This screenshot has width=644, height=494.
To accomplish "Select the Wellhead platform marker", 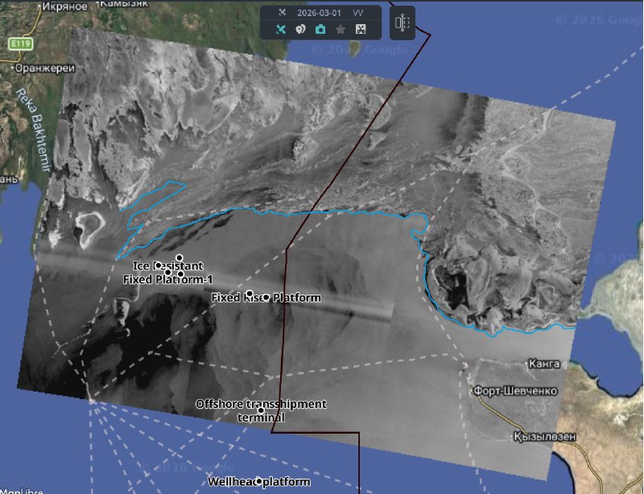I will point(259,482).
